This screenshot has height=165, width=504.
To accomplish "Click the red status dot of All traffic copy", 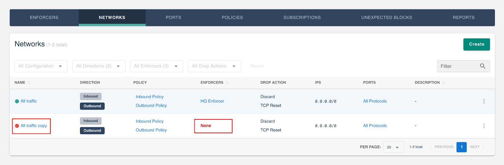I will coord(17,126).
